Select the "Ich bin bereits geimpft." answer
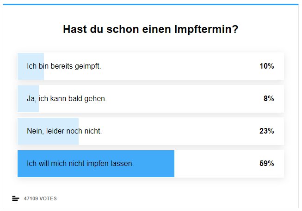 pyautogui.click(x=151, y=66)
